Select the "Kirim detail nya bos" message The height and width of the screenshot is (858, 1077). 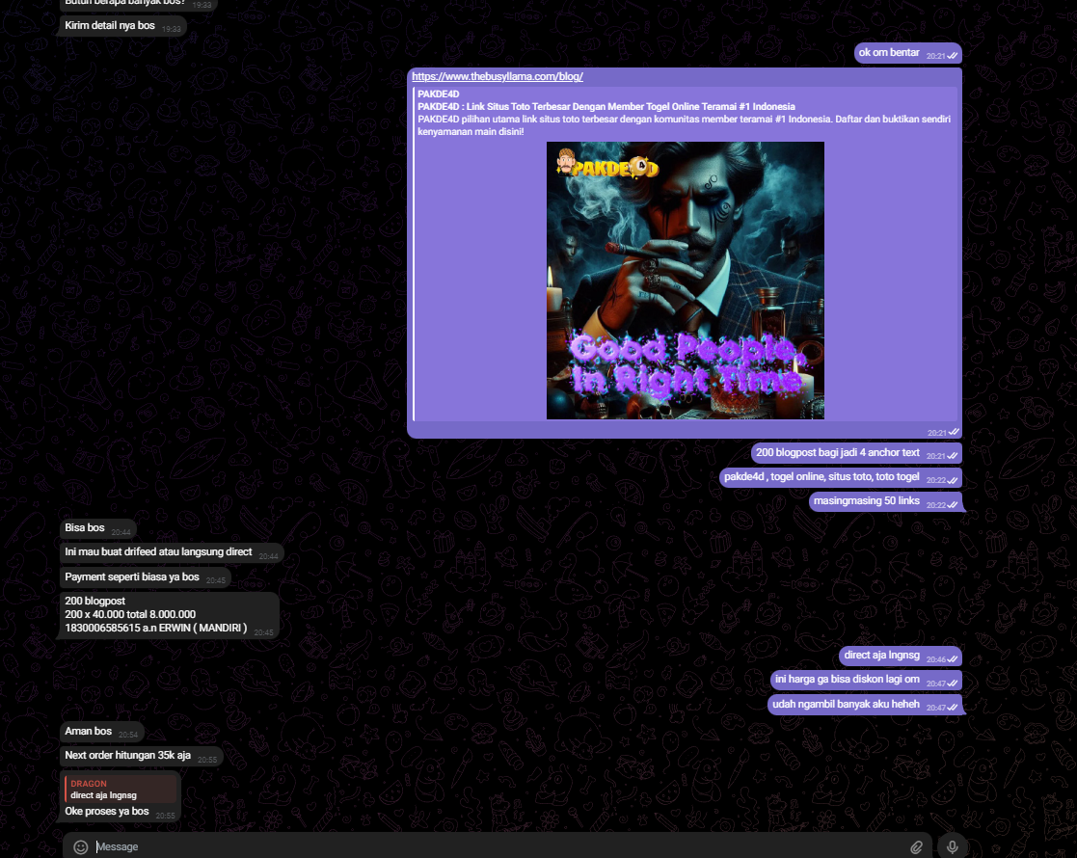109,25
